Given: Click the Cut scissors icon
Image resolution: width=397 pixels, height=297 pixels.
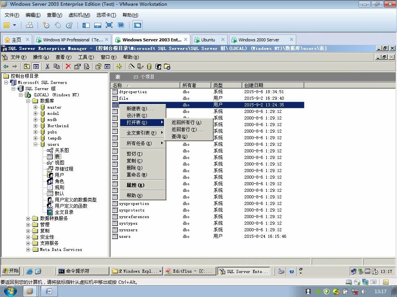Looking at the screenshot, I should [x=47, y=67].
